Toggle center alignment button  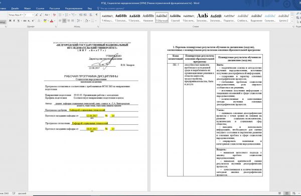tap(64, 21)
